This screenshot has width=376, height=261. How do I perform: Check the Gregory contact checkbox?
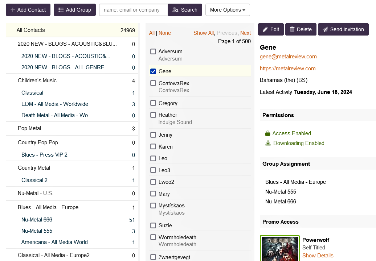click(153, 103)
